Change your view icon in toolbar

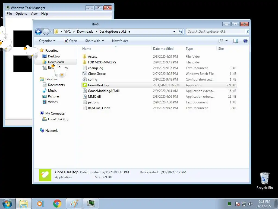coord(220,41)
